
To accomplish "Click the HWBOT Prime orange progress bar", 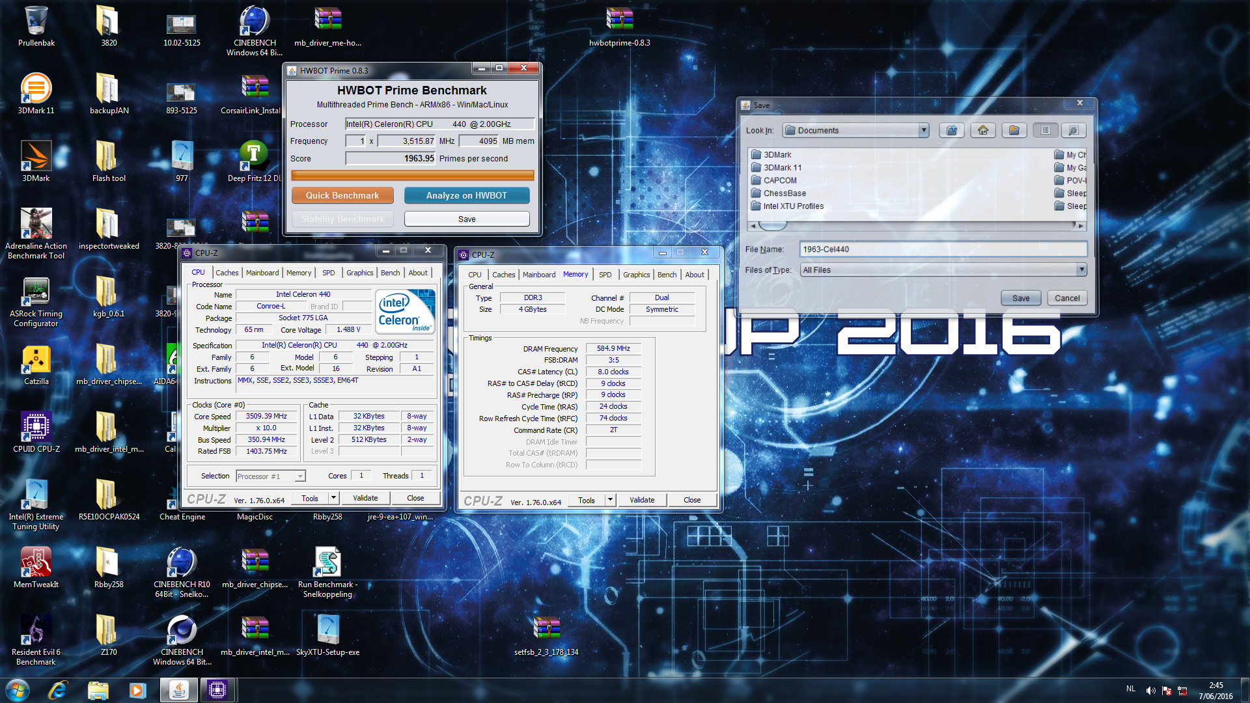I will 412,175.
